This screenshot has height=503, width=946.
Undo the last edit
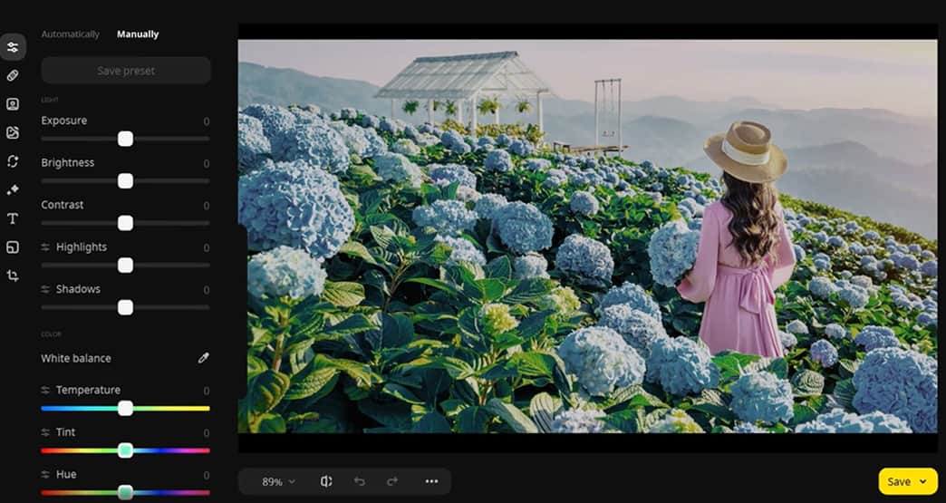(x=360, y=481)
